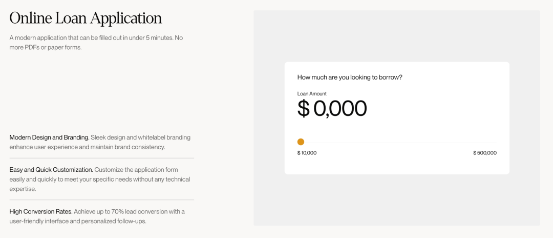Click divider line above High Conversion Rates

(101, 200)
